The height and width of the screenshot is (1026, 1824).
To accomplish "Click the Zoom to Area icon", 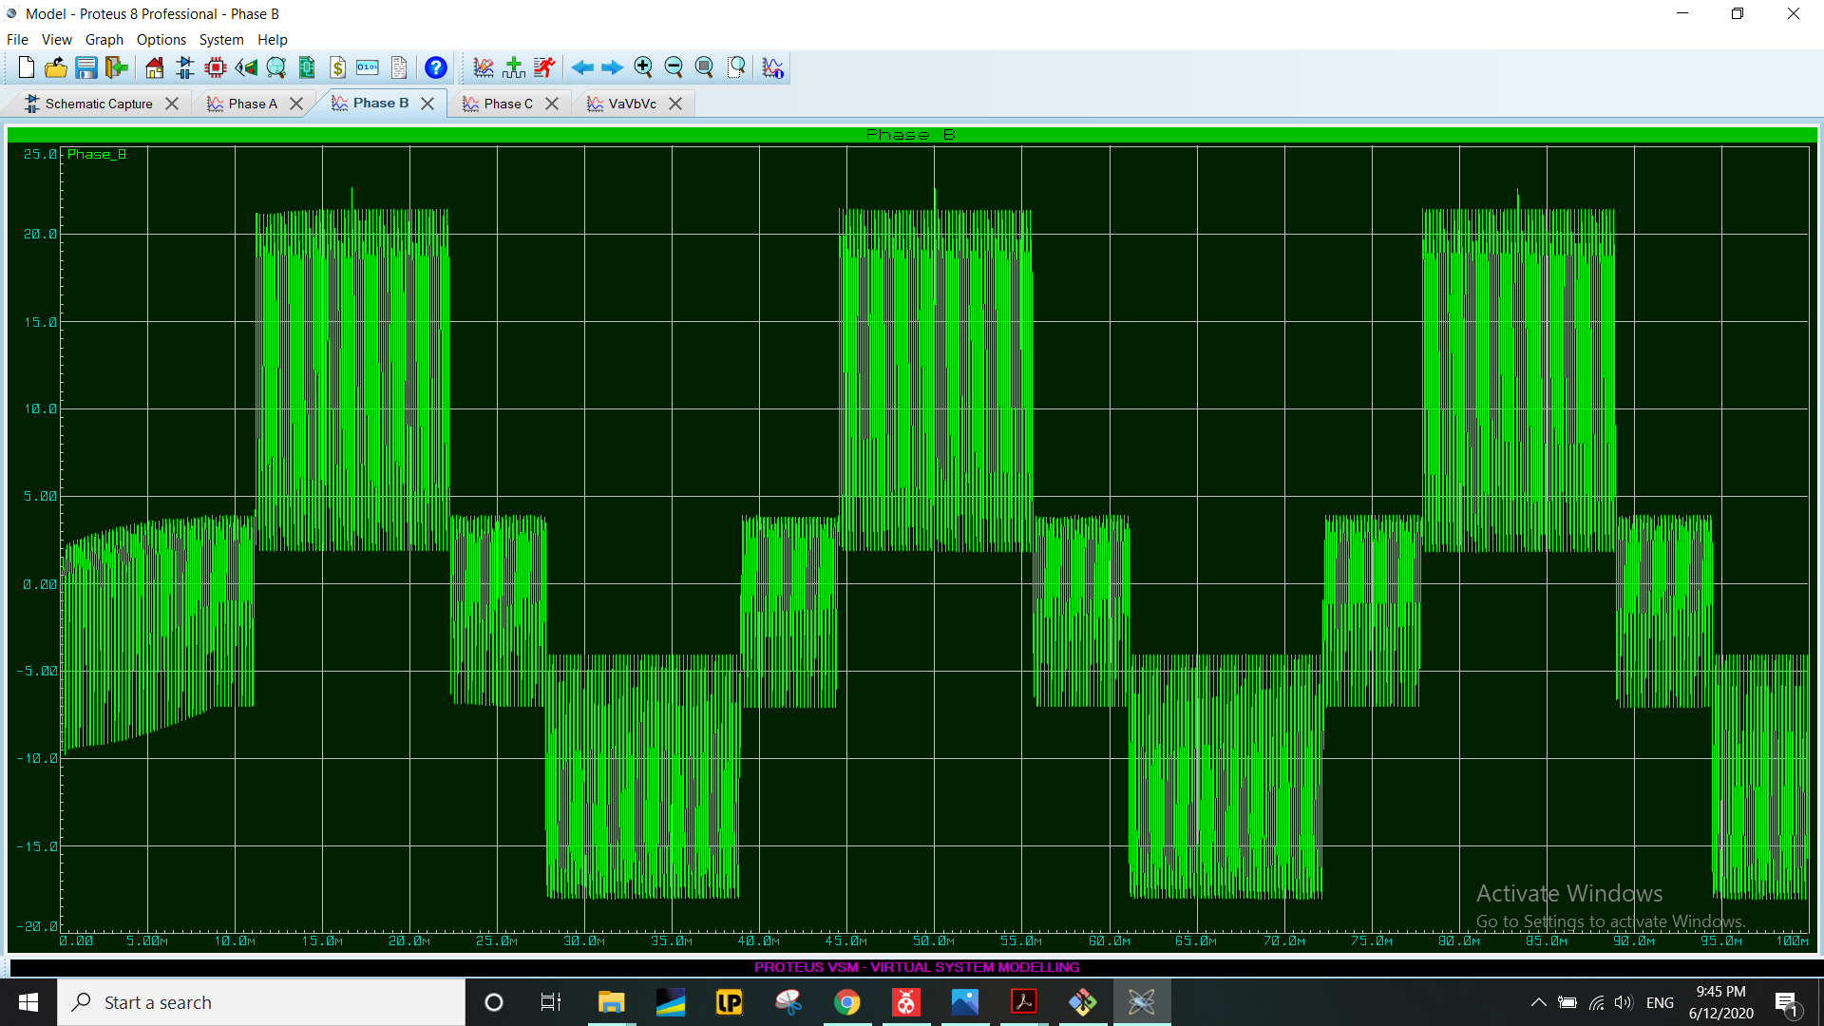I will [x=736, y=67].
